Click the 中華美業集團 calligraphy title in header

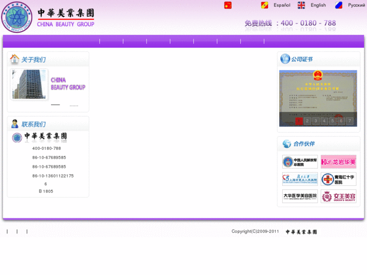(x=66, y=13)
